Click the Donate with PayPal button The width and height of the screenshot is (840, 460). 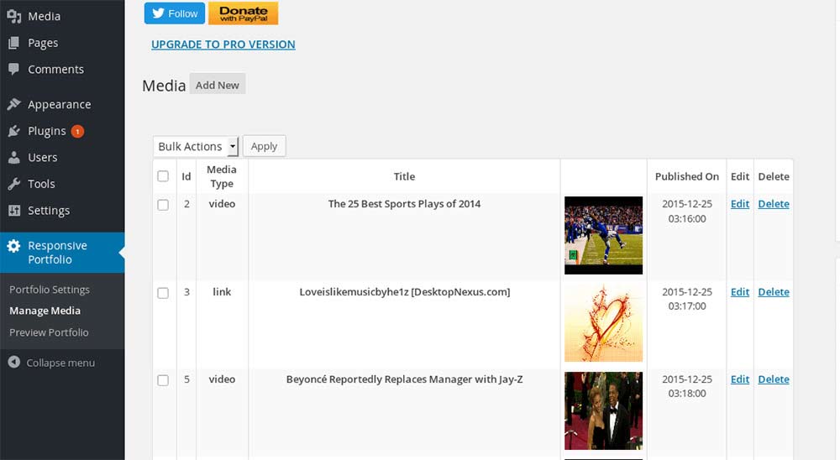pos(244,13)
